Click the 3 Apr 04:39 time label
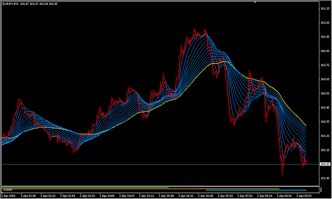This screenshot has width=332, height=199. tap(126, 196)
